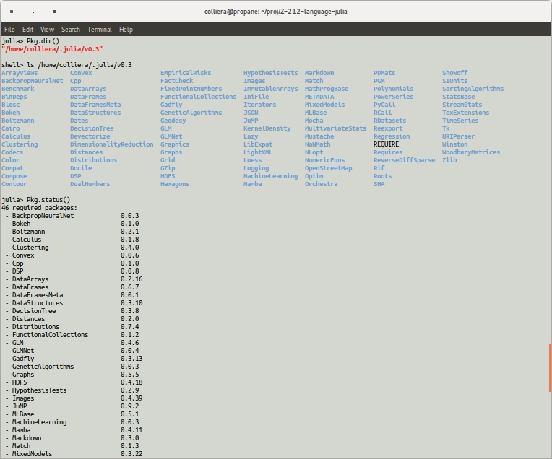This screenshot has width=552, height=459.
Task: Click the leftmost window control button in title bar
Action: (12, 12)
